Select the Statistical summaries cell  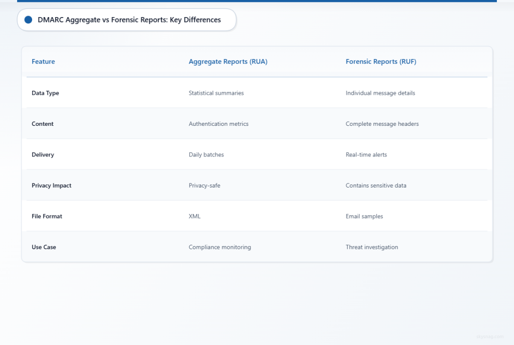coord(216,93)
